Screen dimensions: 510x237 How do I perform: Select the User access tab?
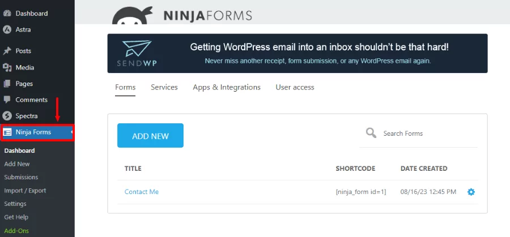tap(295, 87)
